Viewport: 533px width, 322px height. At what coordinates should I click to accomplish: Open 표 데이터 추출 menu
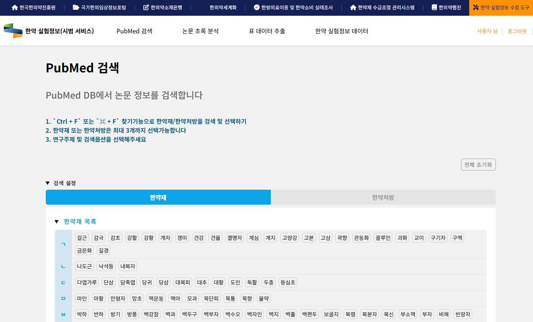[x=267, y=31]
